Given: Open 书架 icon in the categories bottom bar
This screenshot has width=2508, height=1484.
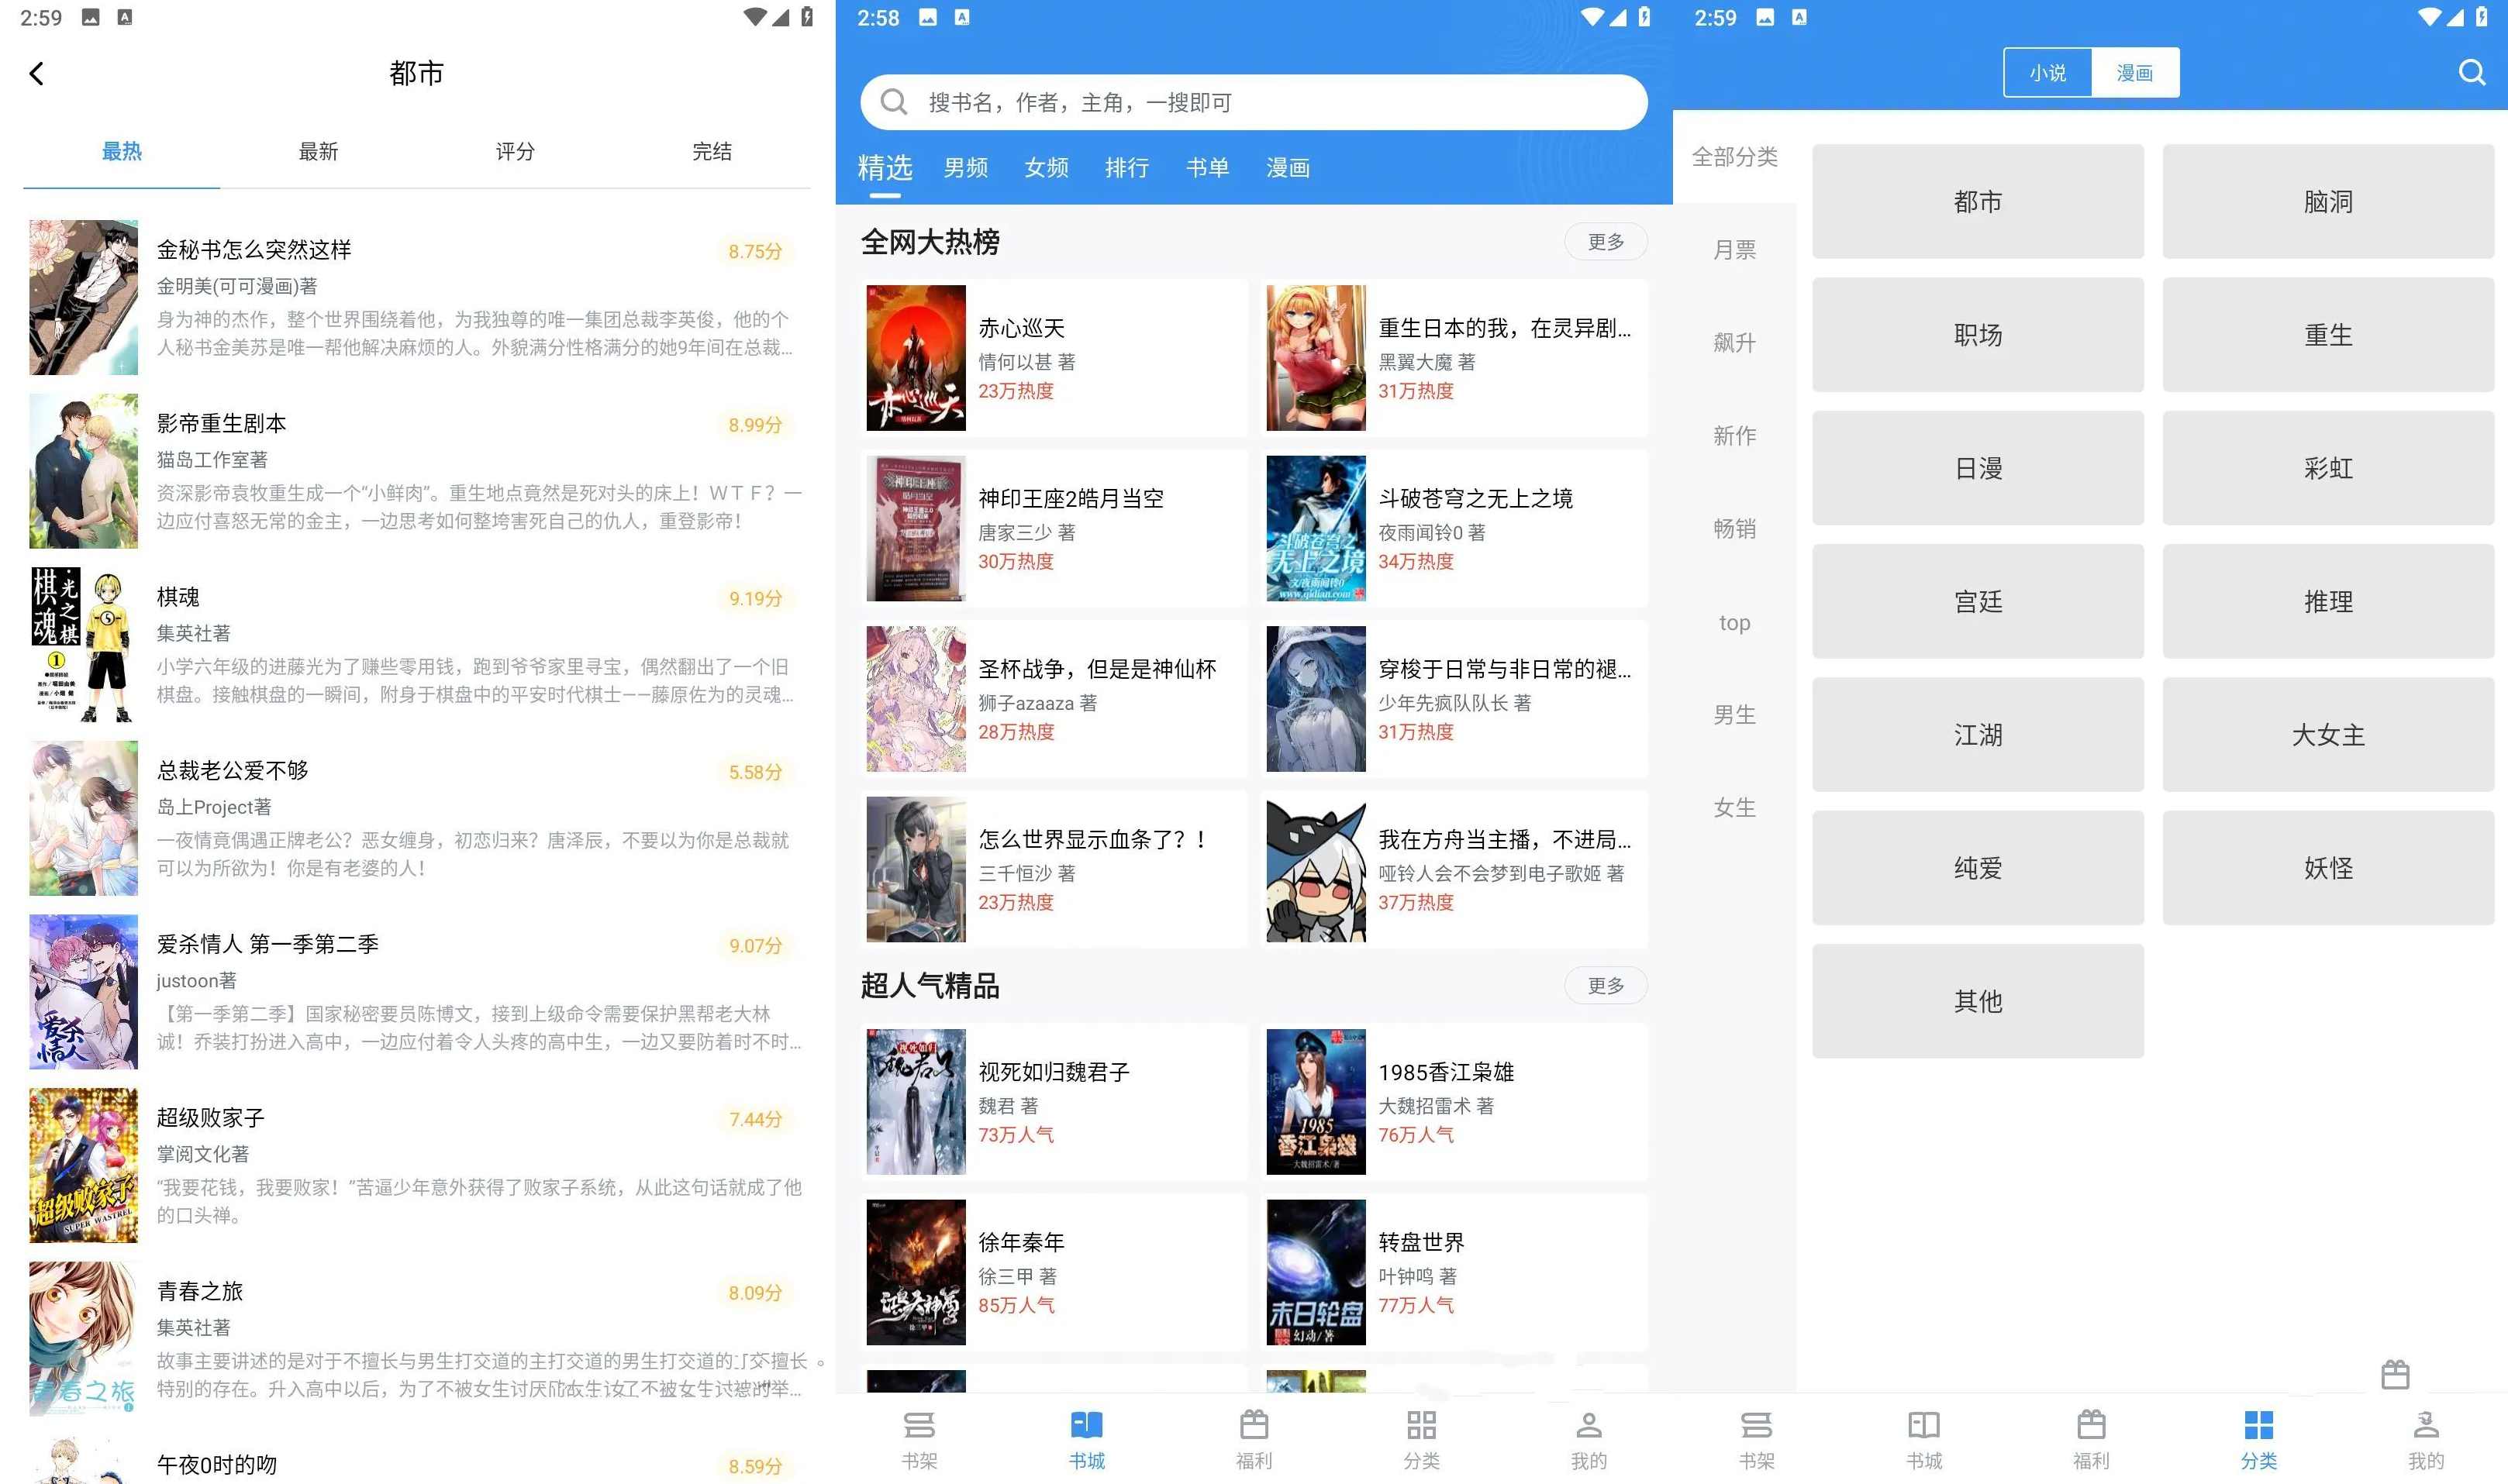Looking at the screenshot, I should click(1757, 1424).
